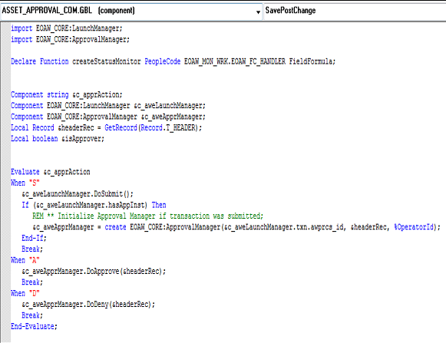Viewport: 446px width, 343px height.
Task: Click the 'Break;' line under DoDeny
Action: click(x=32, y=315)
